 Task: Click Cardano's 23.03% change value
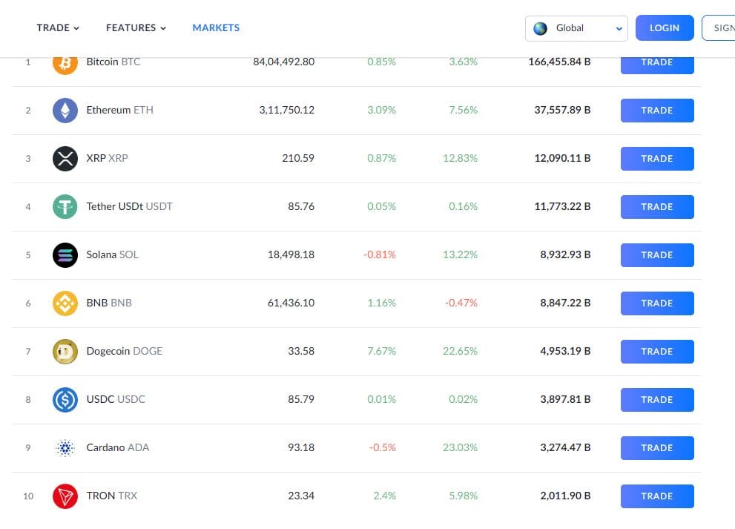pos(461,447)
